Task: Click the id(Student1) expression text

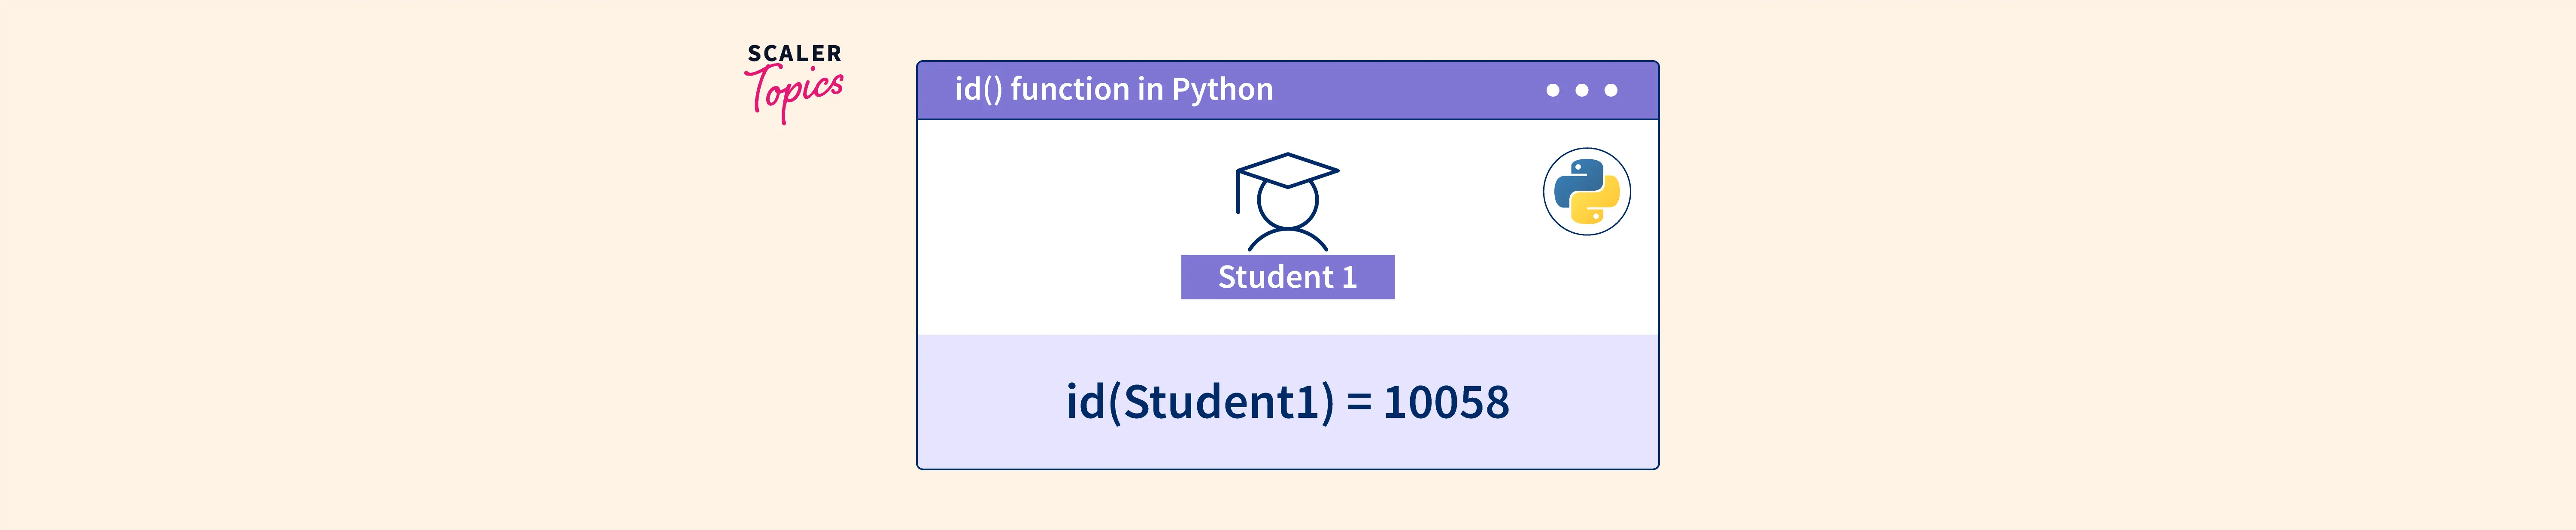Action: [1199, 402]
